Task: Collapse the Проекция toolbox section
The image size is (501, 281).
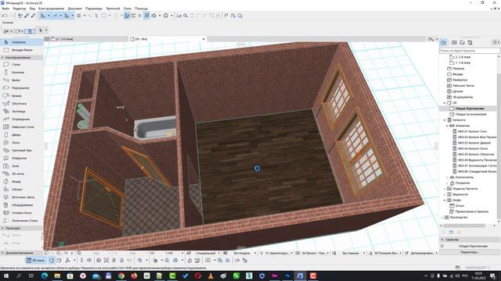Action: (x=2, y=228)
